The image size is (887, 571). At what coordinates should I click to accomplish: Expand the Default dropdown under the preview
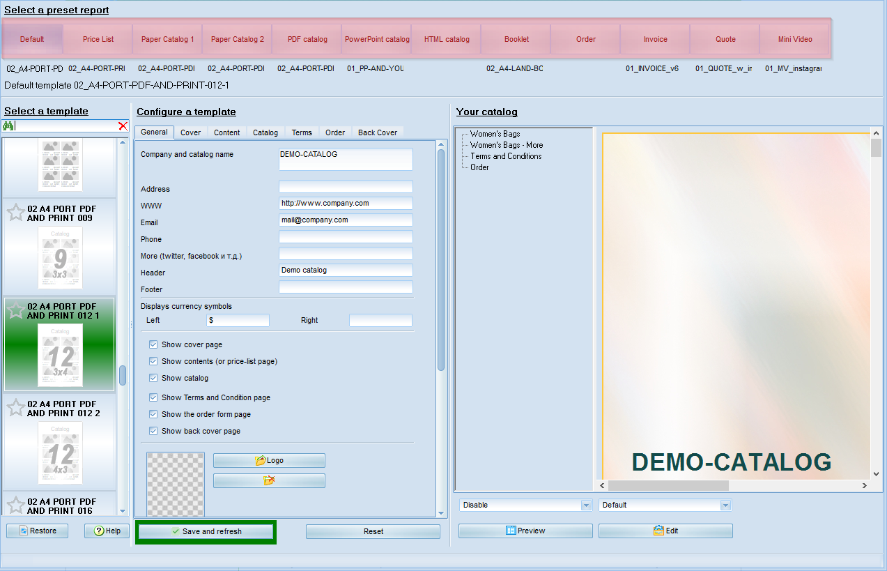point(725,505)
